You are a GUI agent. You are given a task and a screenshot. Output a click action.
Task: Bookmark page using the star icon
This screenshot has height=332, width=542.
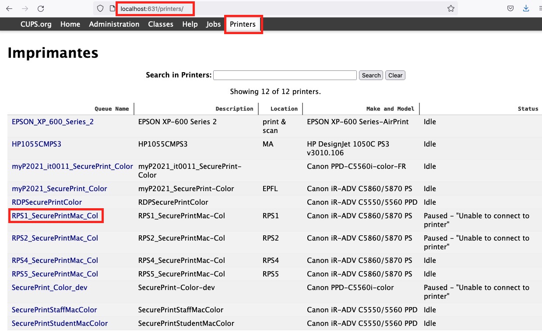pos(450,9)
